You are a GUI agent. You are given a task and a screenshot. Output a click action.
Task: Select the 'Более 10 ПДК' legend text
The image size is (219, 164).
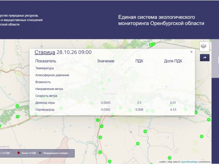29,153
